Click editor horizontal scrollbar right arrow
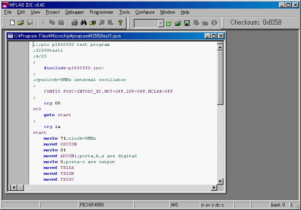This screenshot has width=301, height=210. tap(214, 187)
